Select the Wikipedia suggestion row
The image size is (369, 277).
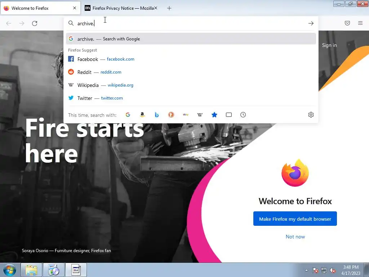191,85
